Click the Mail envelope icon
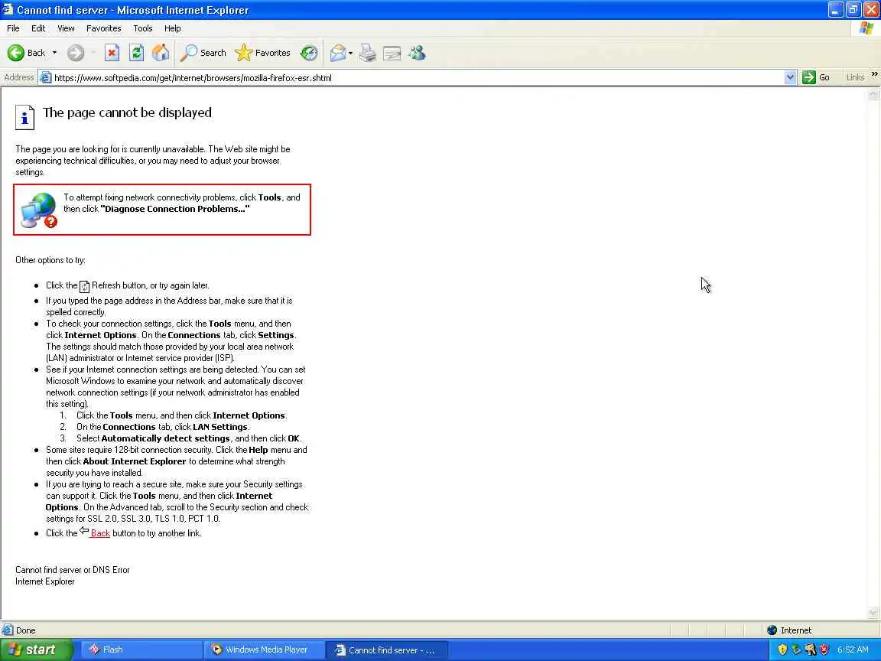Viewport: 881px width, 661px height. pyautogui.click(x=338, y=53)
